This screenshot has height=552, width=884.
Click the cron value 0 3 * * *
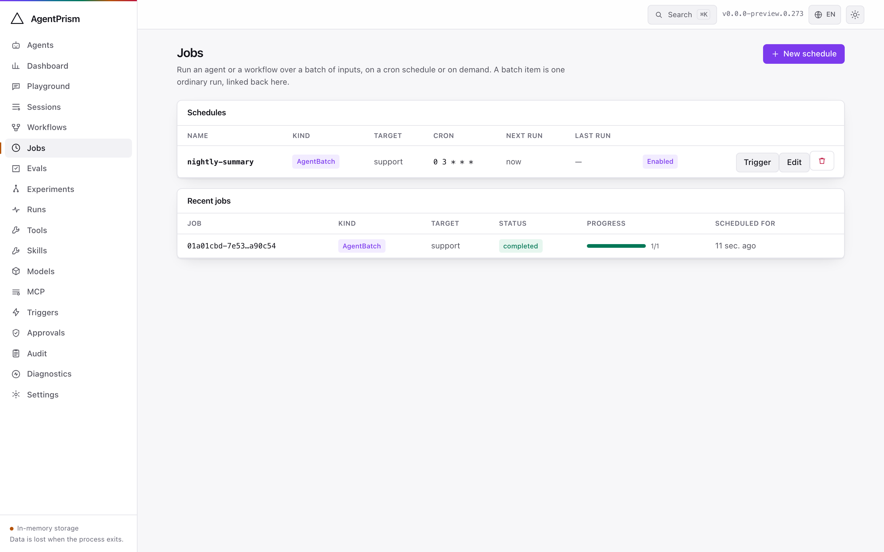click(453, 162)
